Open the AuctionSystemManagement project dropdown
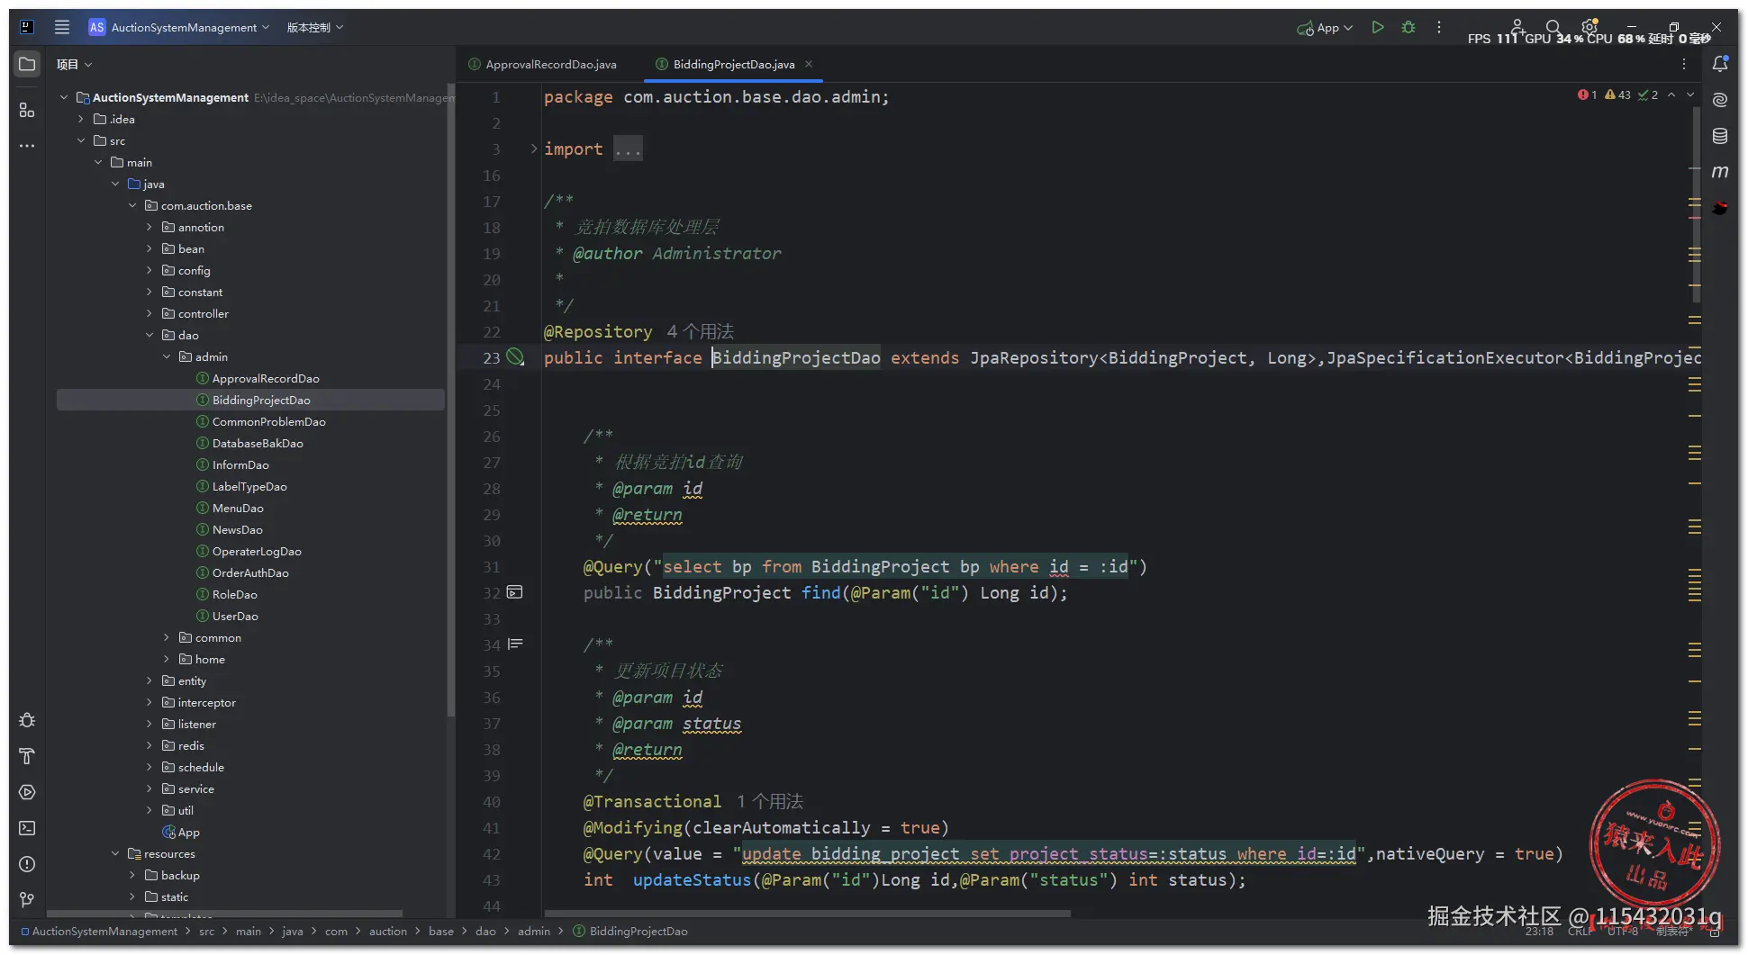Screen dimensions: 1748x955 (x=180, y=27)
